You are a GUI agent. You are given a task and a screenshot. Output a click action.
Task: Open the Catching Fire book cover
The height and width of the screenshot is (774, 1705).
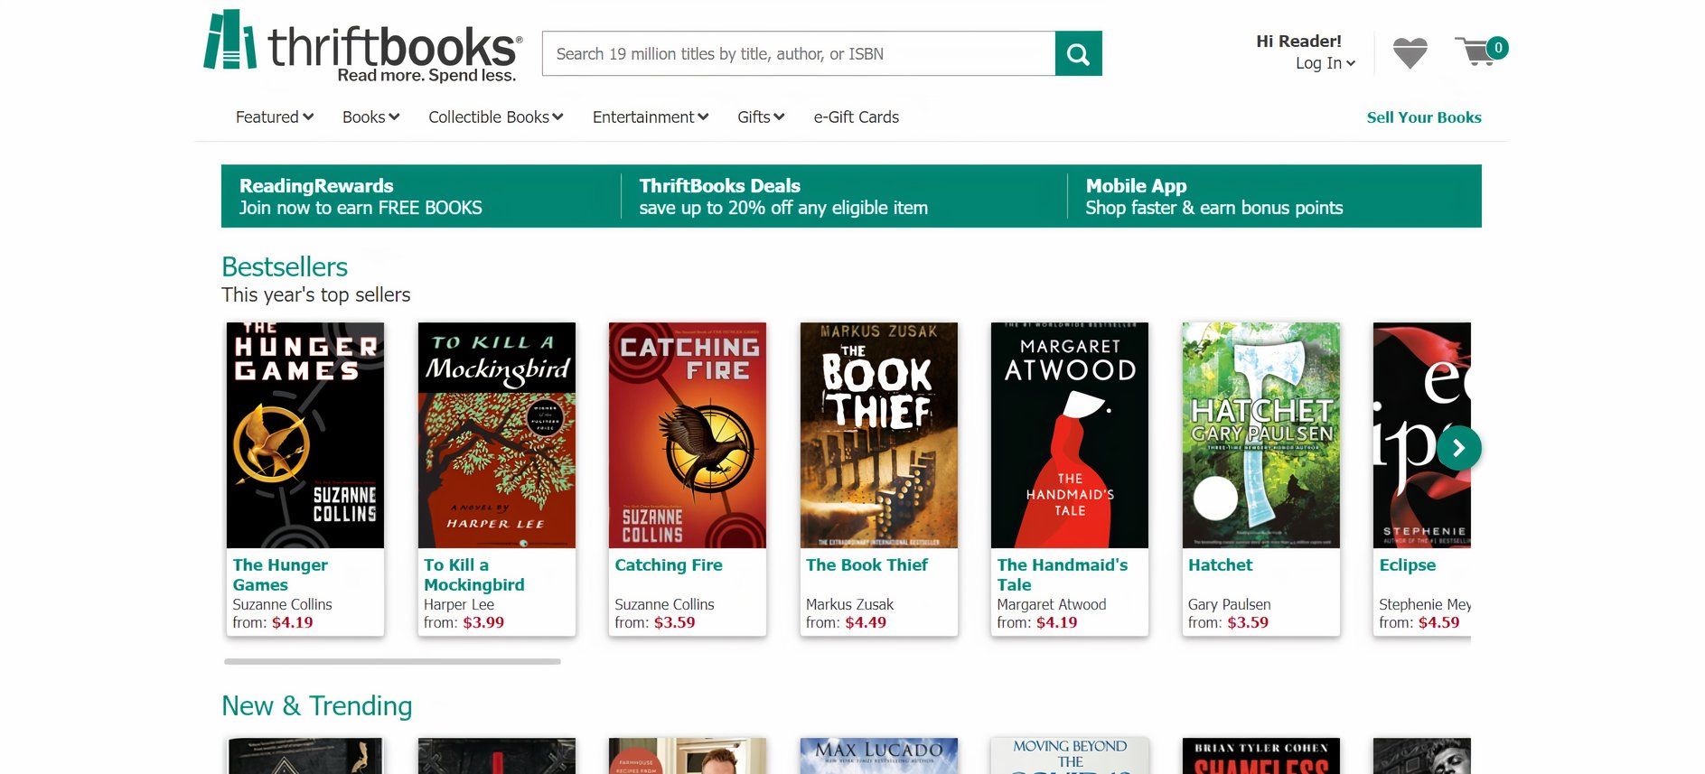688,435
